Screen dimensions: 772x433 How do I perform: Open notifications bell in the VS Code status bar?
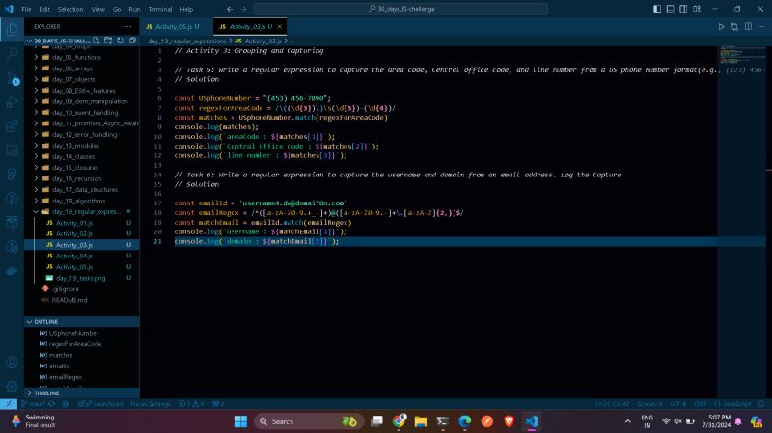tap(761, 404)
